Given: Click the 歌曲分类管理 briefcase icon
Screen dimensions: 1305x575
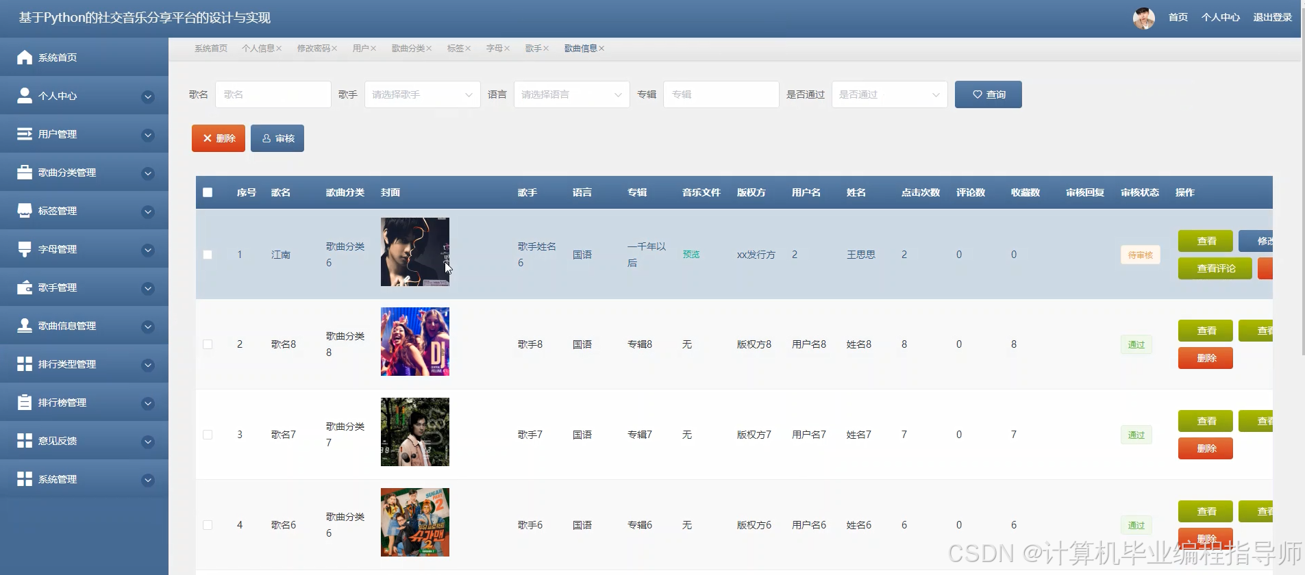Looking at the screenshot, I should [25, 172].
